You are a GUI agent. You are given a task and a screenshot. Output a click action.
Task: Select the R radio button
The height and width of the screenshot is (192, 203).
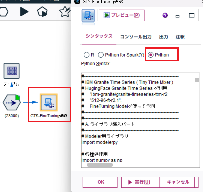86,55
